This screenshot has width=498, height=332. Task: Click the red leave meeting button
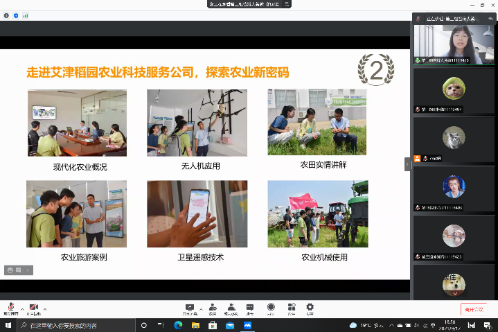[x=475, y=309]
